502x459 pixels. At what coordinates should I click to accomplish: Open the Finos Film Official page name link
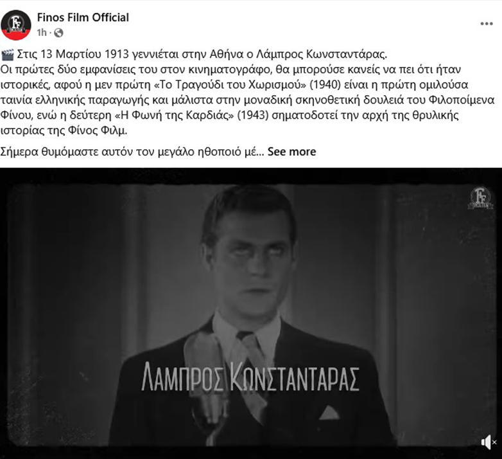[x=83, y=17]
